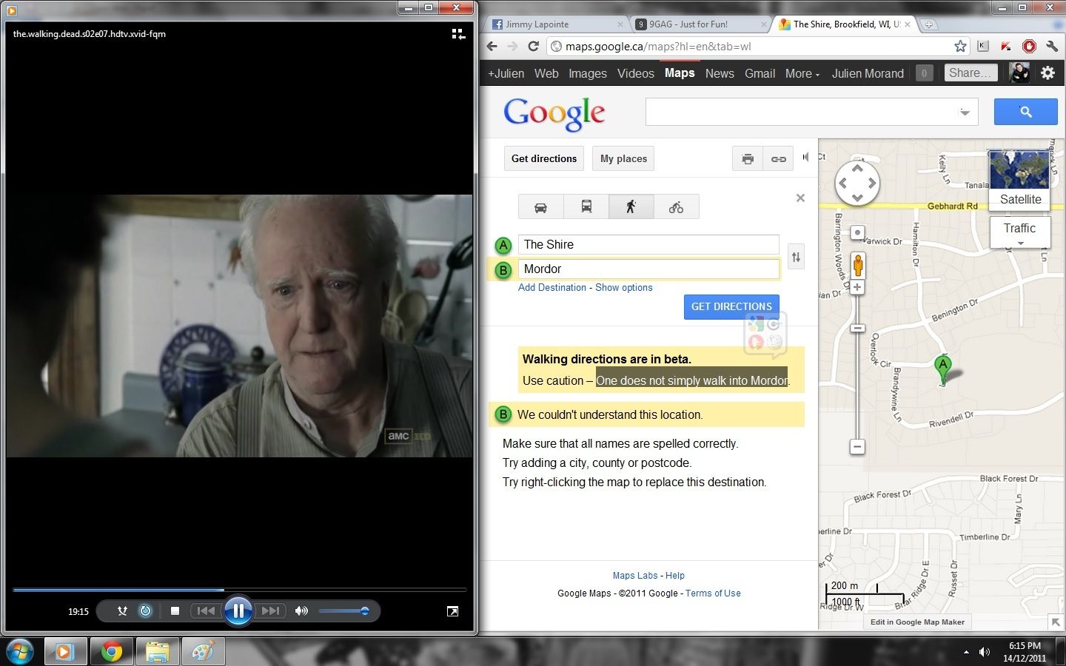This screenshot has width=1066, height=666.
Task: Select walking directions mode icon
Action: 631,207
